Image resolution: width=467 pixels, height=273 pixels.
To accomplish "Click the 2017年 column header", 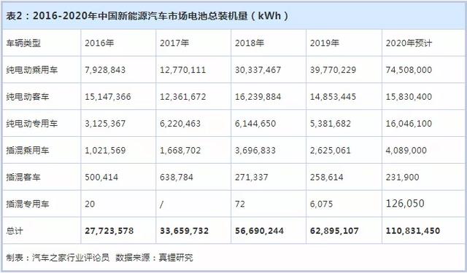I will pos(174,44).
